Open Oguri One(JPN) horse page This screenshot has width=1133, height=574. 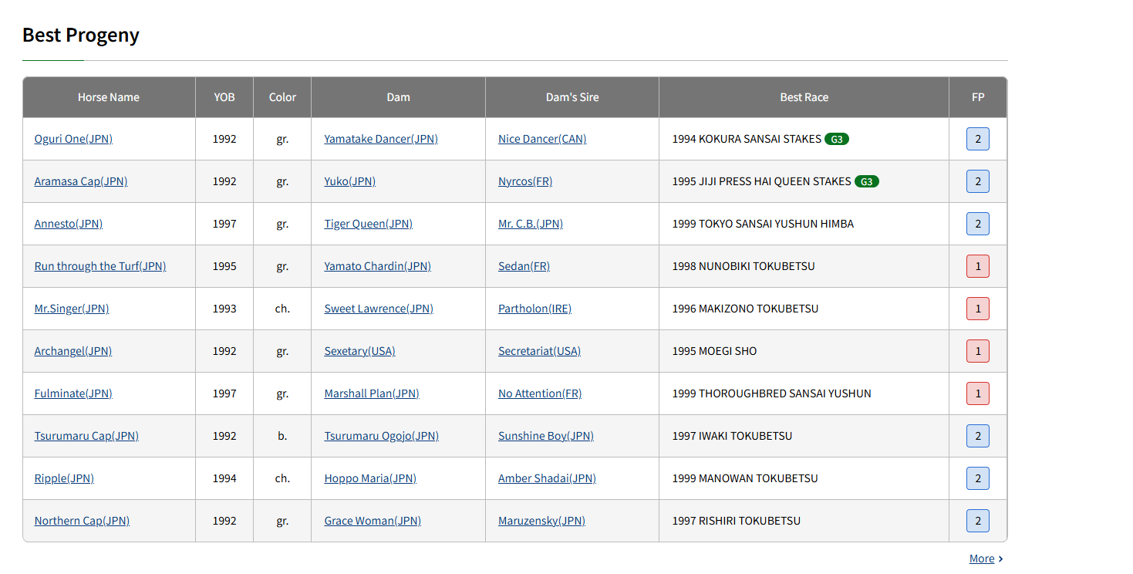point(73,139)
